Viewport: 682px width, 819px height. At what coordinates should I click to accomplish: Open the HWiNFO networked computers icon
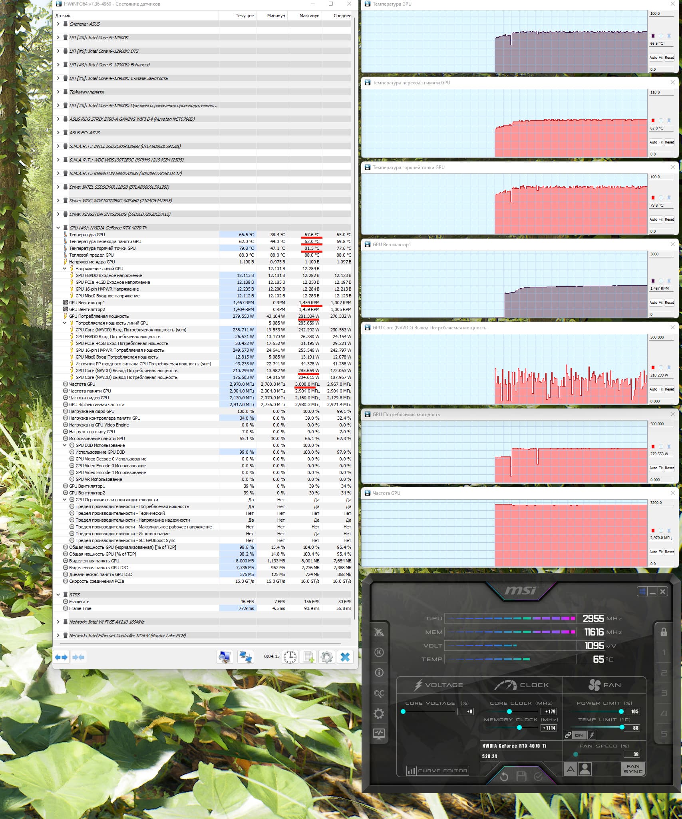245,657
